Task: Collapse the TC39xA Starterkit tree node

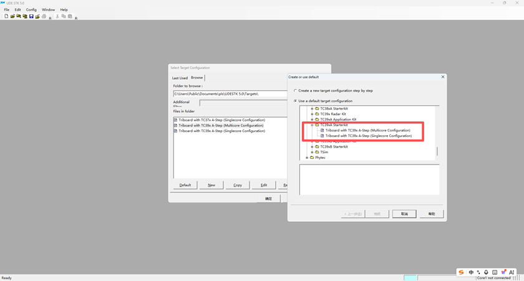Action: pos(312,125)
